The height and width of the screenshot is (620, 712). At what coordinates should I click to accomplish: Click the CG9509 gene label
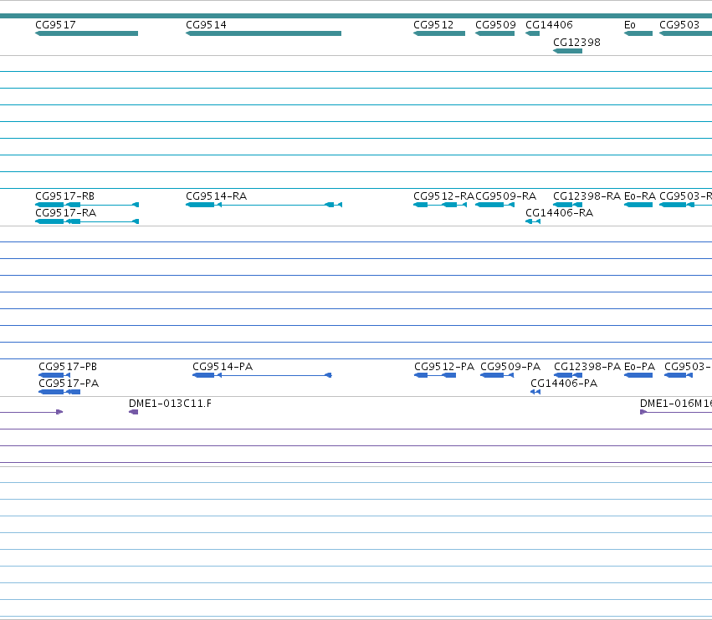[495, 25]
